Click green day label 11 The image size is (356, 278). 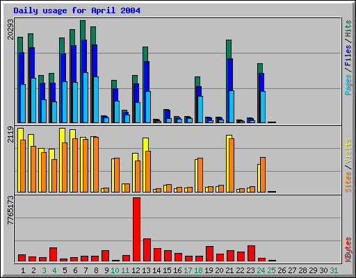coord(125,270)
